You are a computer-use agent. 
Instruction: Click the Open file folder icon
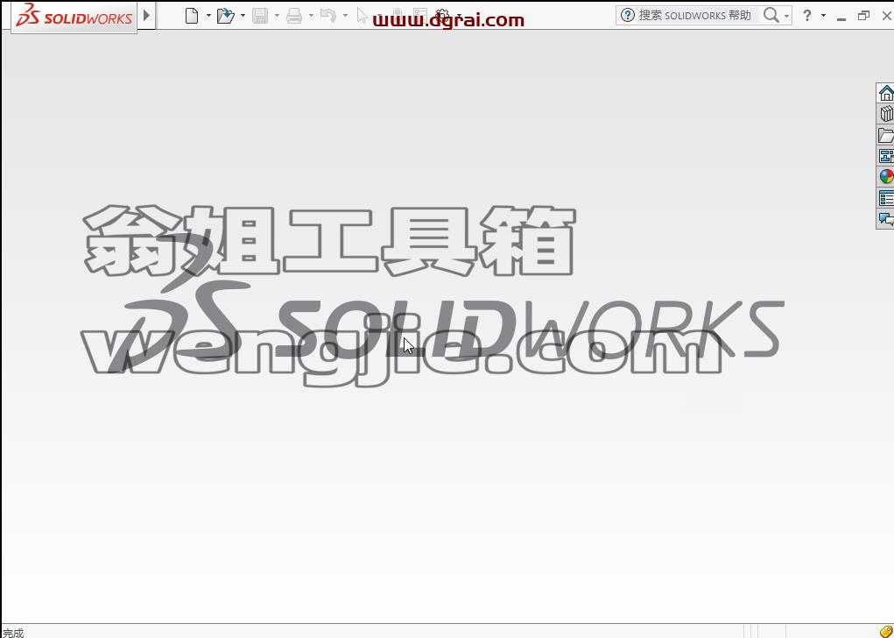tap(226, 16)
